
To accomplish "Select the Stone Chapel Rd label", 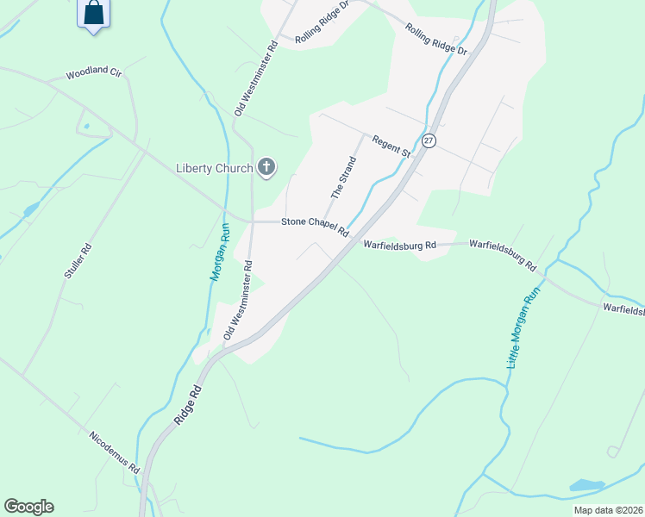I will point(315,227).
